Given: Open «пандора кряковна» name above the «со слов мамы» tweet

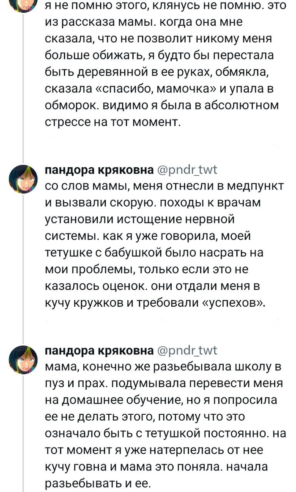Looking at the screenshot, I should click(99, 170).
